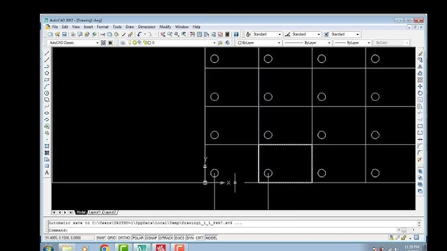Expand the Undo history dropdown arrow
Screen dimensions: 447x251
pos(145,34)
